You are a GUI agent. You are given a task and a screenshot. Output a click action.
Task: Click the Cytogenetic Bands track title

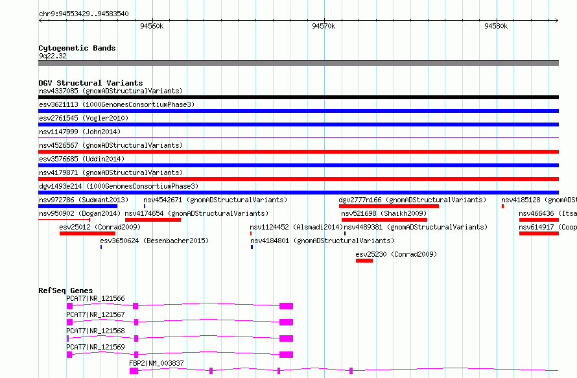pyautogui.click(x=77, y=48)
